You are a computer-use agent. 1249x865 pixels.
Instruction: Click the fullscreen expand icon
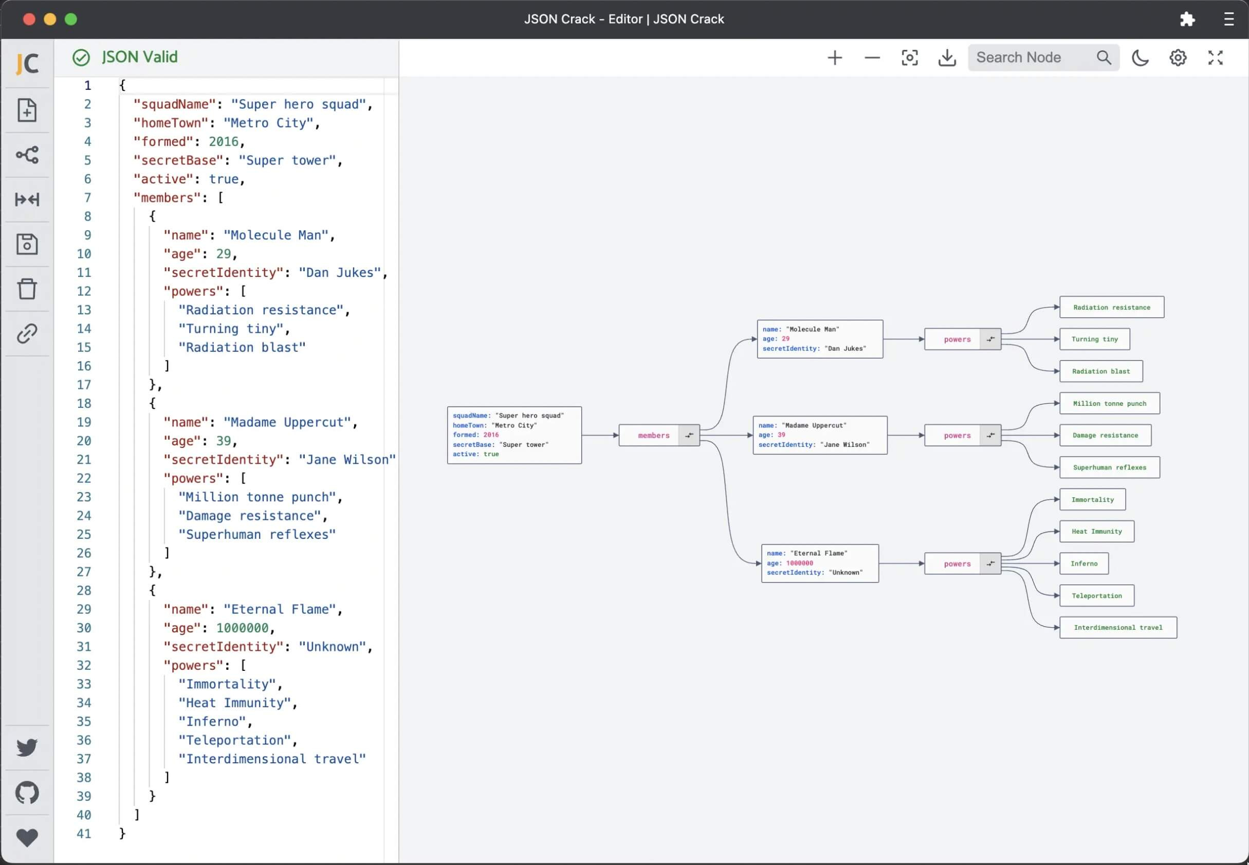pos(1216,58)
